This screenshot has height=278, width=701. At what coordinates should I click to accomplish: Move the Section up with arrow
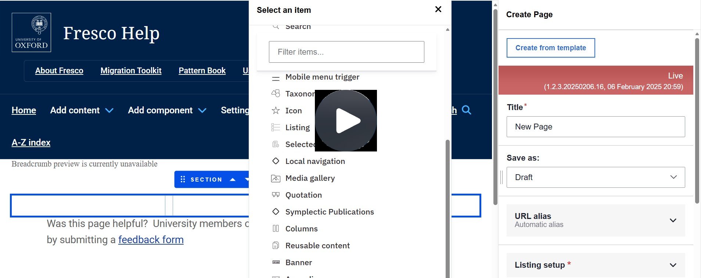point(232,179)
